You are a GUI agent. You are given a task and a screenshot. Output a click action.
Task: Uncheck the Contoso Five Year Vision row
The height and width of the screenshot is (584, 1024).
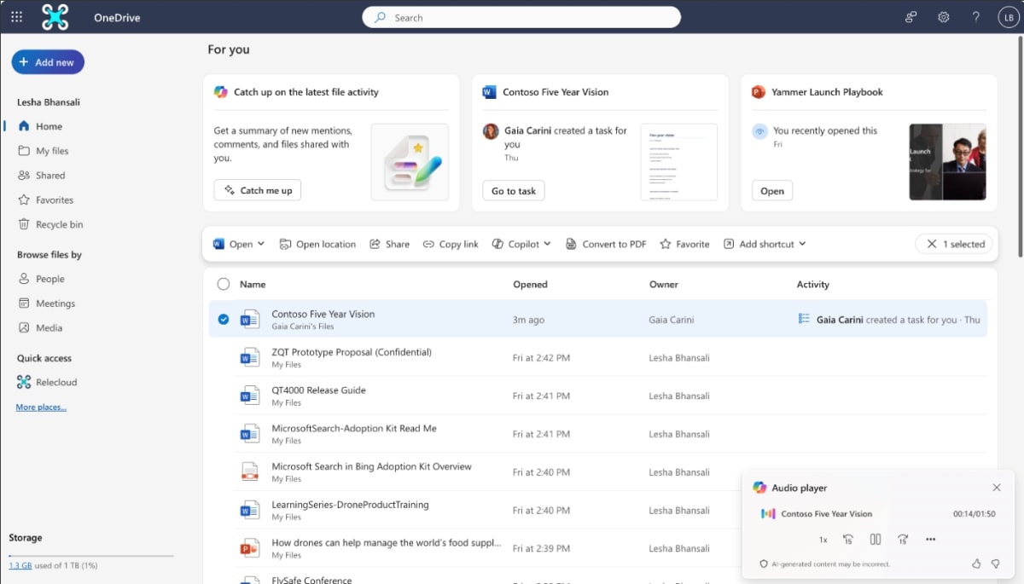pos(224,320)
